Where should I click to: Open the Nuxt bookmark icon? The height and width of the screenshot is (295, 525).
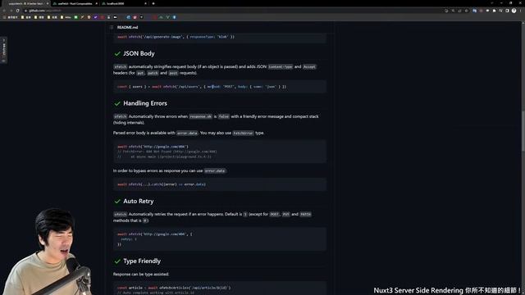click(x=161, y=17)
